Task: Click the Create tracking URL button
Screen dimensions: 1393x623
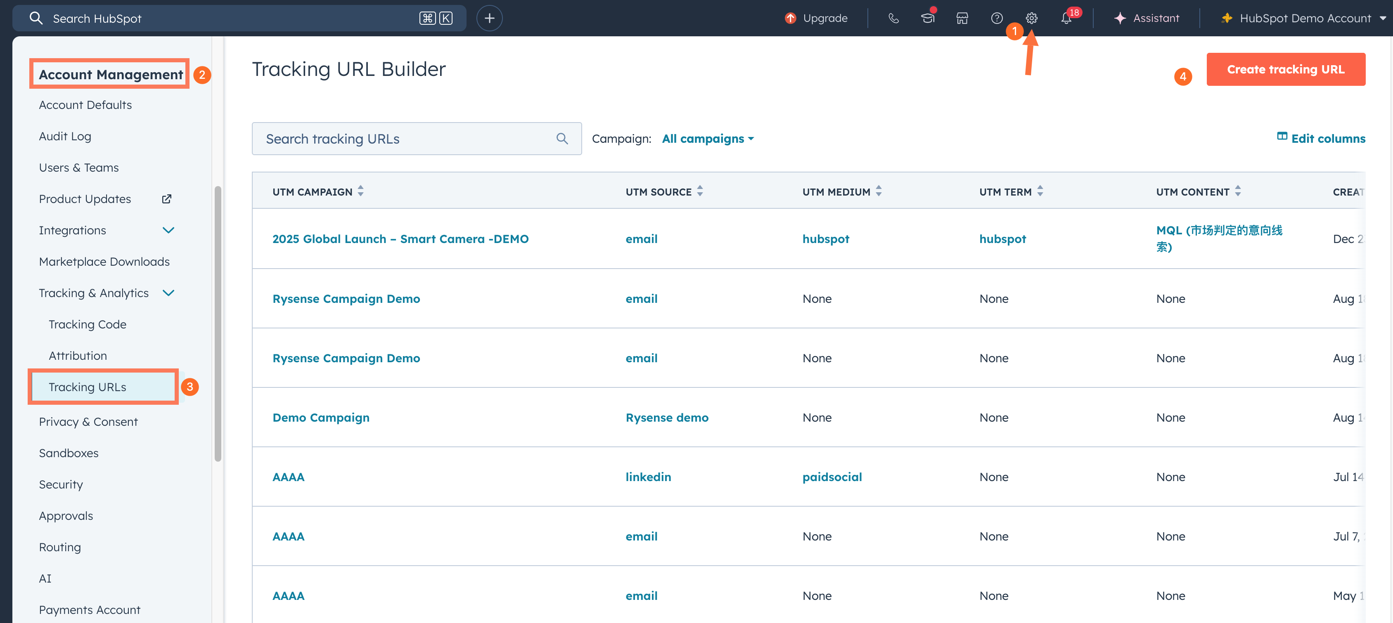Action: pos(1285,69)
